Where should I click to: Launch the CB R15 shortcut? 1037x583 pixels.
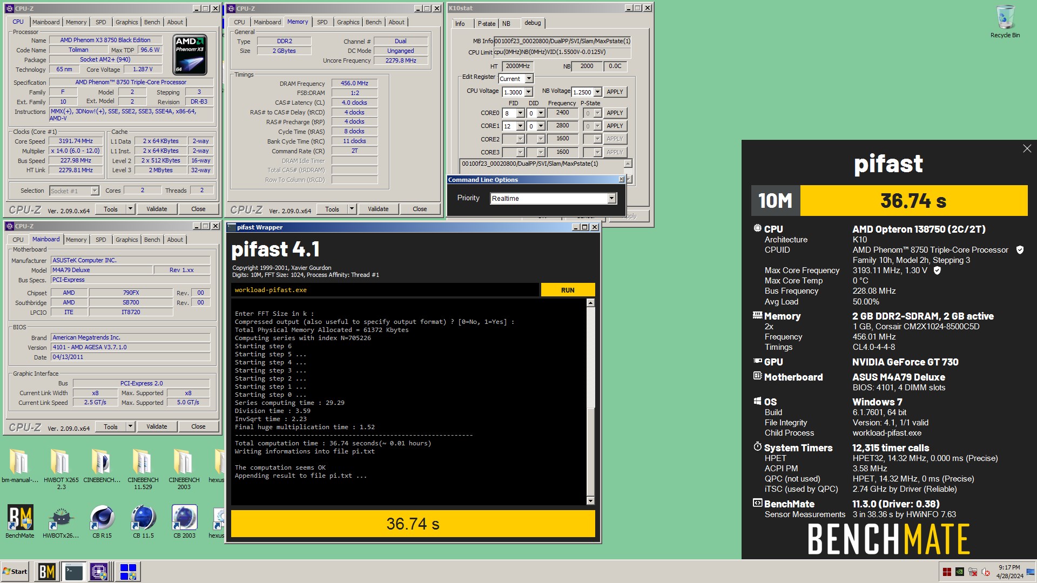[102, 521]
